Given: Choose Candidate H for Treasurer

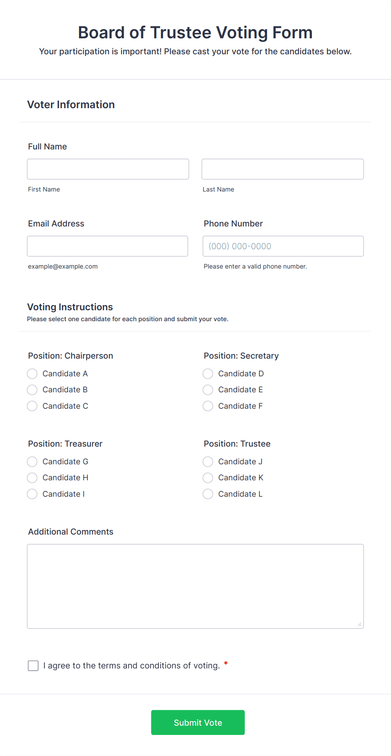Looking at the screenshot, I should click(32, 477).
